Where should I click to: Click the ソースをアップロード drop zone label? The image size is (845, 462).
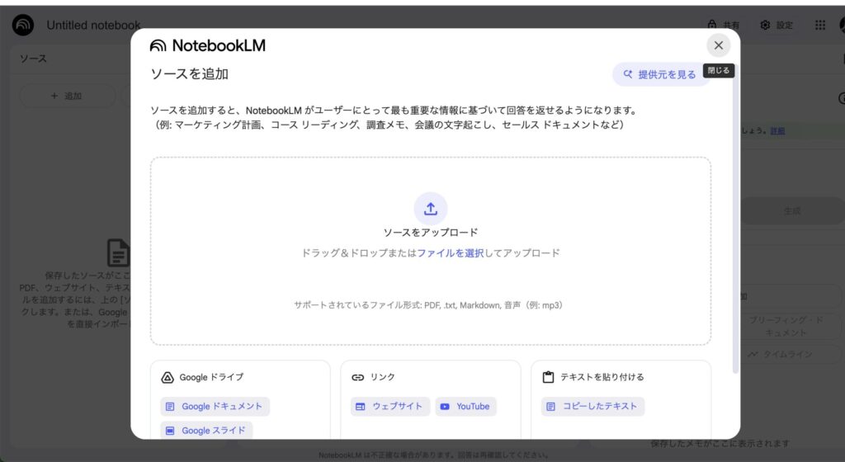tap(430, 233)
